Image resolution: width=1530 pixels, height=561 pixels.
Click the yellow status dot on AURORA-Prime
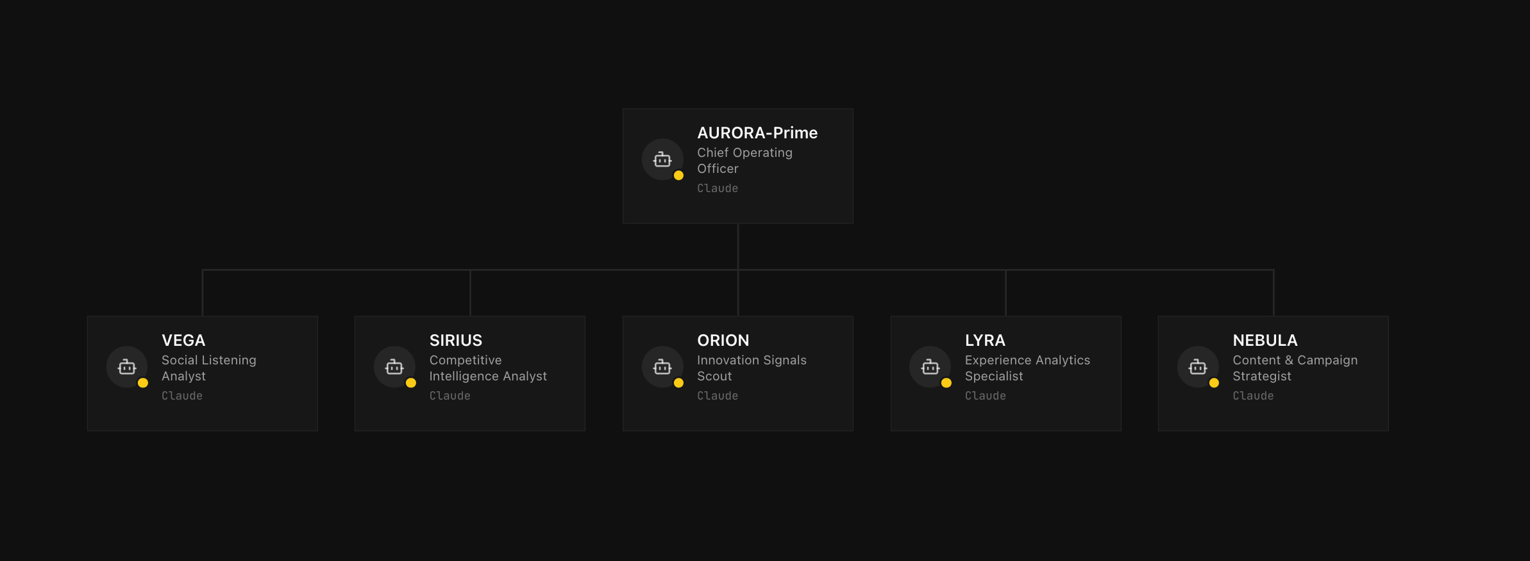coord(678,175)
